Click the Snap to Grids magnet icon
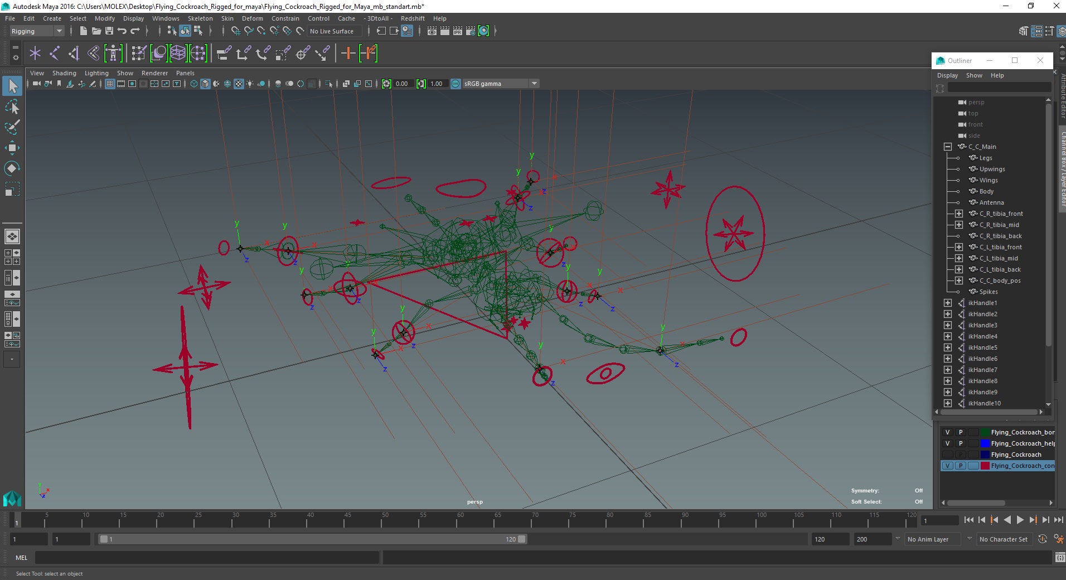This screenshot has width=1066, height=580. click(235, 31)
